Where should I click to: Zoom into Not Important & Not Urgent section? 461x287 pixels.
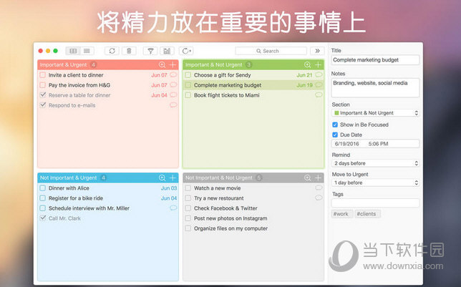(x=307, y=177)
